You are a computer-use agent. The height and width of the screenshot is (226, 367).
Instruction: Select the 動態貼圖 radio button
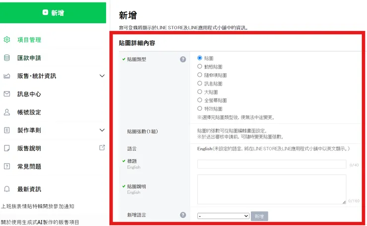pyautogui.click(x=200, y=66)
